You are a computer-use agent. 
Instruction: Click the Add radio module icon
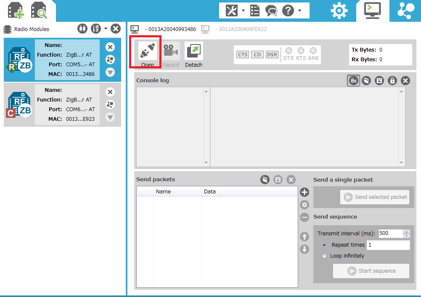(x=16, y=11)
